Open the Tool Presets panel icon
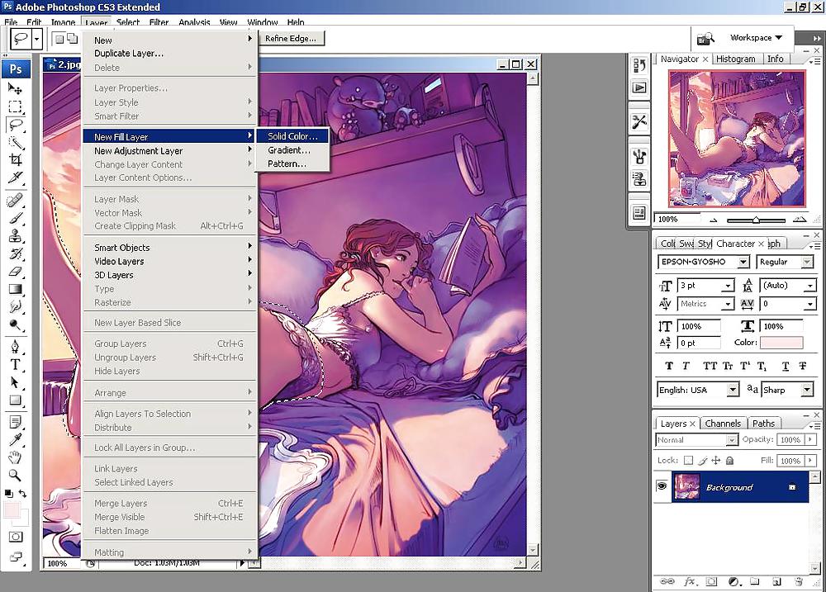The image size is (826, 592). click(x=639, y=122)
